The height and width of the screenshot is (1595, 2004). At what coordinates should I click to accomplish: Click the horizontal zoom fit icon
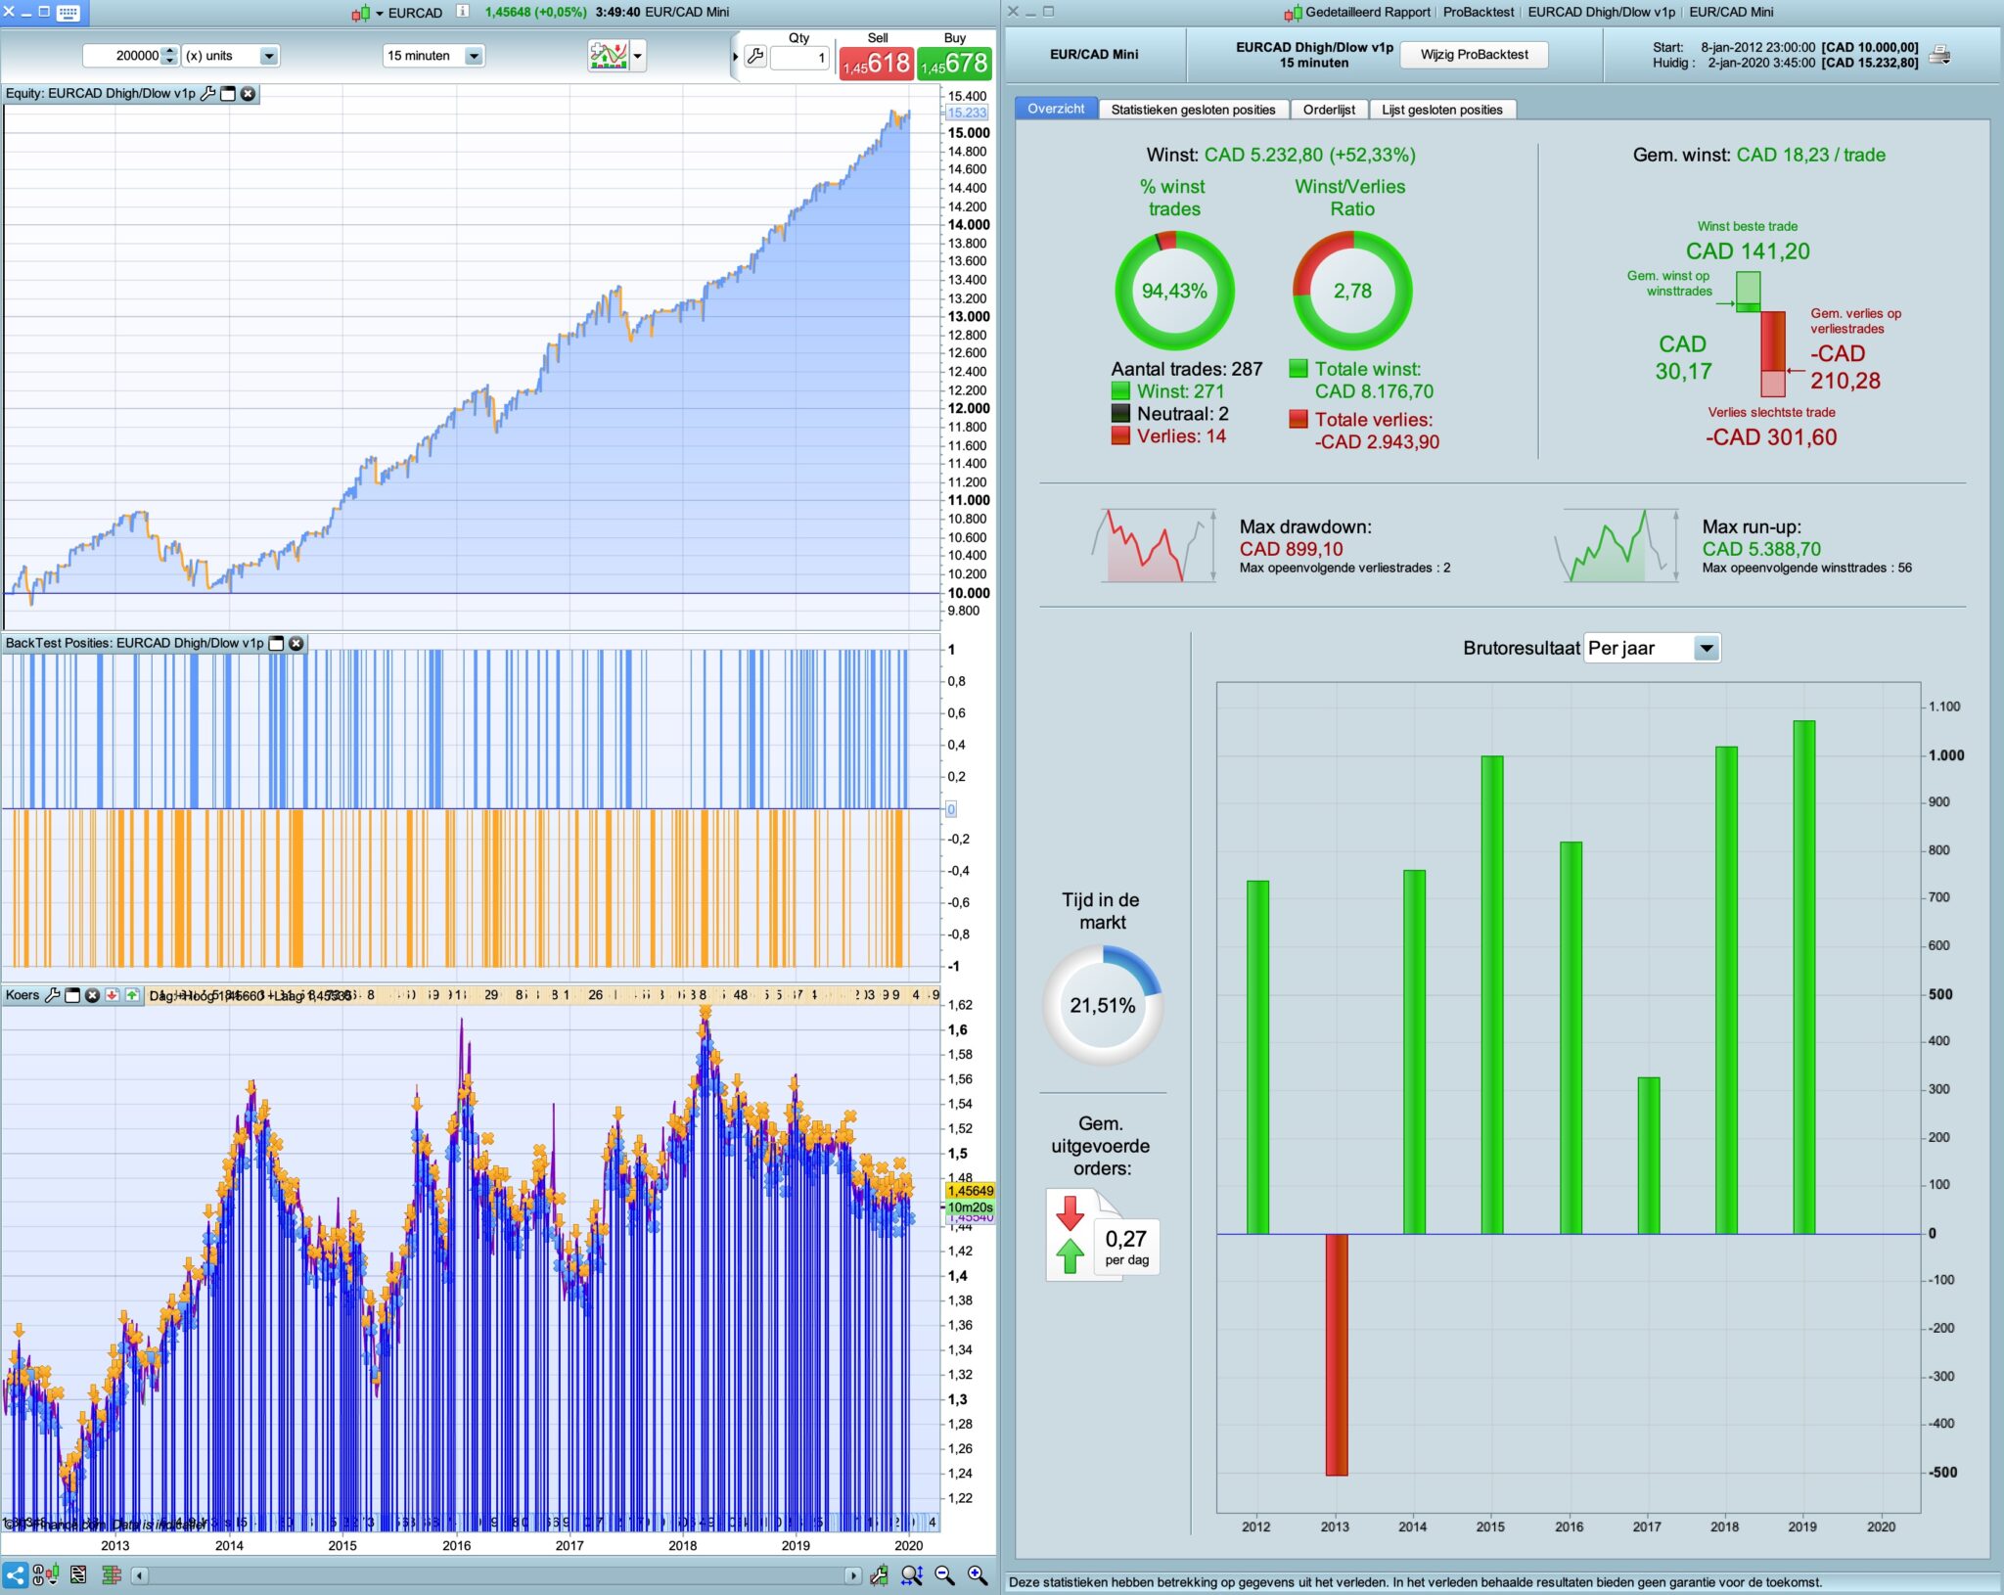pos(912,1574)
